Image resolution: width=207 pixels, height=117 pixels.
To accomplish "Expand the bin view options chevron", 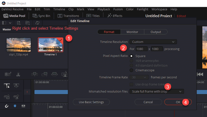I will tap(10, 23).
